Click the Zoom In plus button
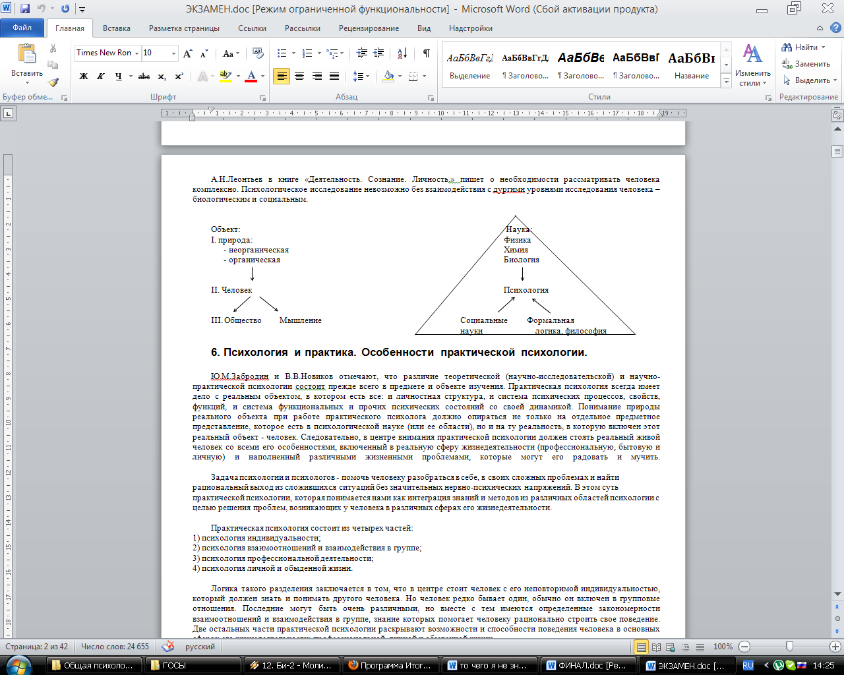This screenshot has height=675, width=844. tap(835, 647)
